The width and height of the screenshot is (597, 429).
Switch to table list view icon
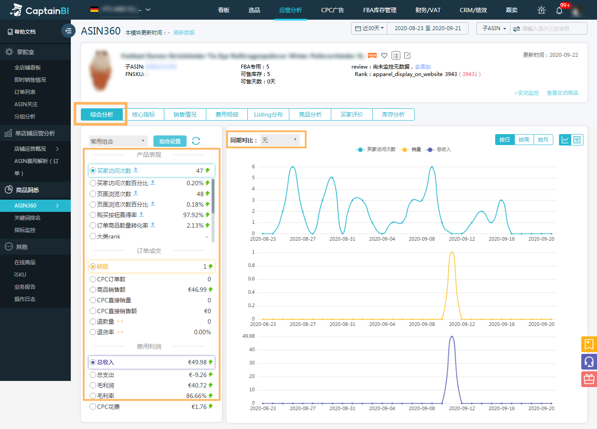(x=577, y=140)
